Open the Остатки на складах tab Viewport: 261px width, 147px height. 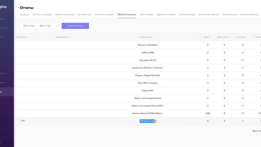click(x=42, y=15)
